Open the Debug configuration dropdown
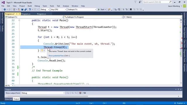 point(45,9)
